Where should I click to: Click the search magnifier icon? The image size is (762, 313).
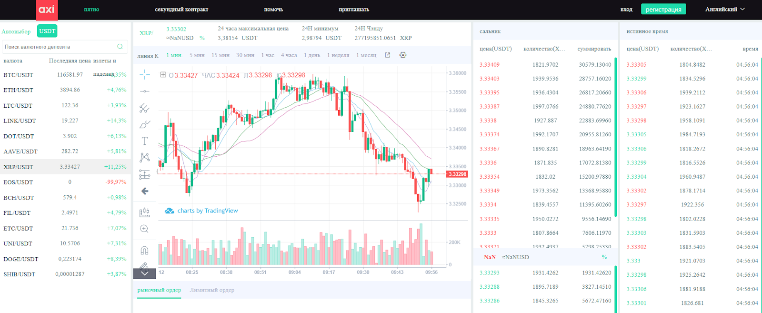[120, 47]
